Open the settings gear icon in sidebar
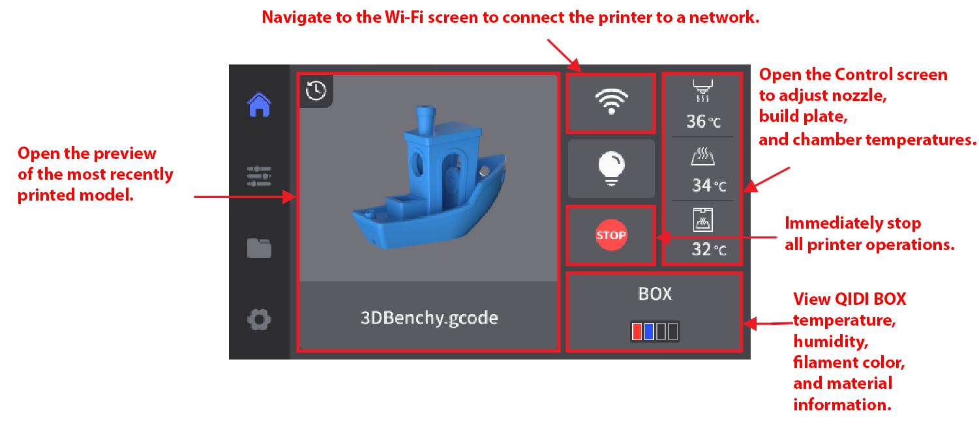Screen dimensions: 979x424 [x=259, y=320]
